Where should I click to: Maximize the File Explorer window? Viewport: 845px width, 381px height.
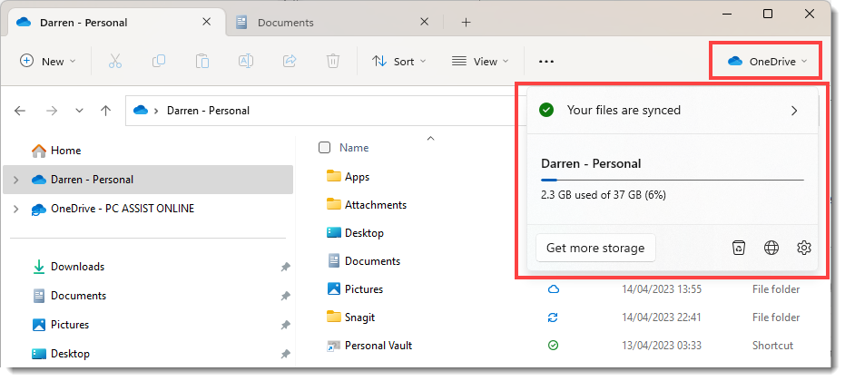[x=768, y=14]
